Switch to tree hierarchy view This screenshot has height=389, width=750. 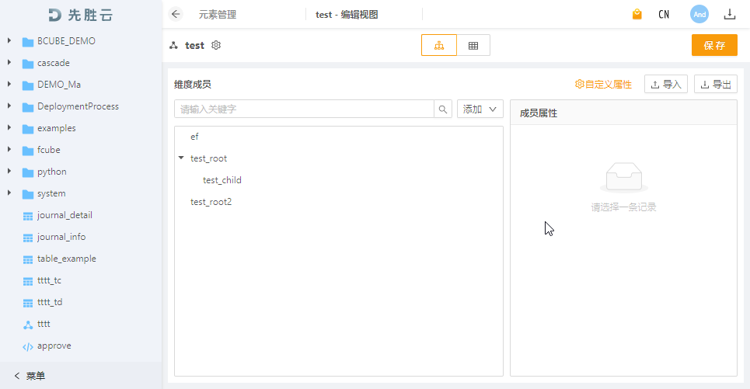coord(439,45)
